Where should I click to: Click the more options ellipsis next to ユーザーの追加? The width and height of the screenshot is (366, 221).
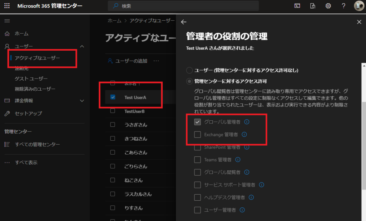point(156,61)
